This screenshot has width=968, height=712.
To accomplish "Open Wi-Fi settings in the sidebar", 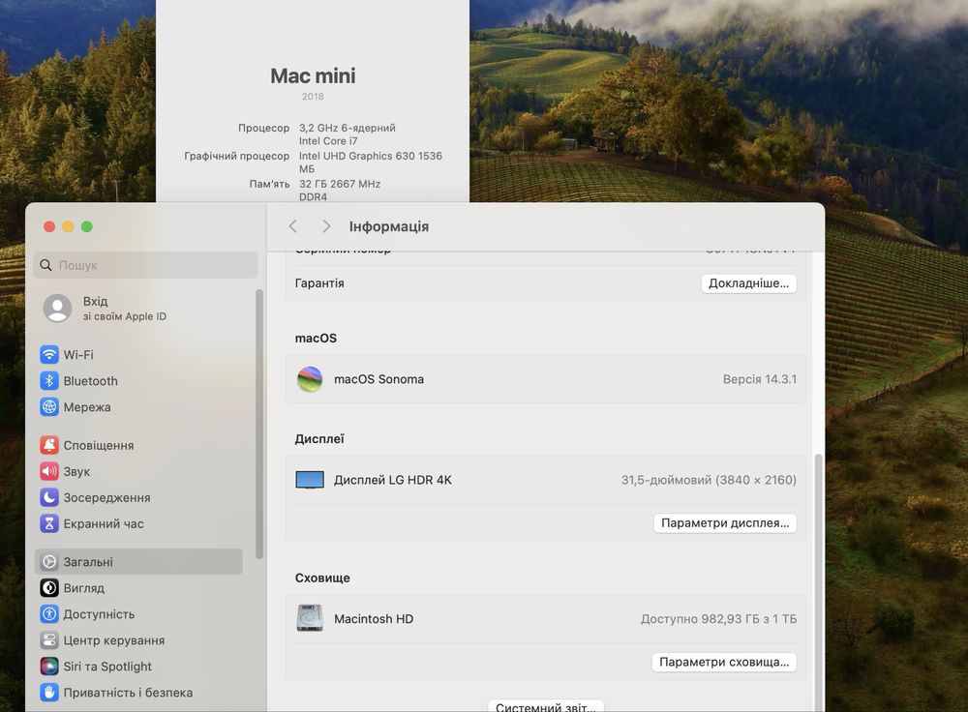I will [x=67, y=355].
